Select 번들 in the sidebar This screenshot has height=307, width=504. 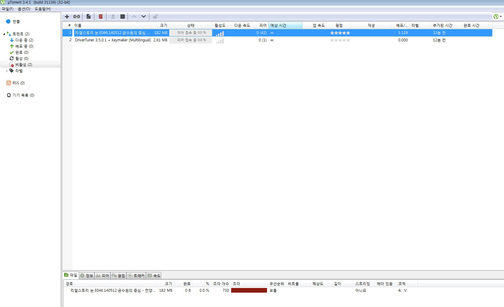(16, 21)
